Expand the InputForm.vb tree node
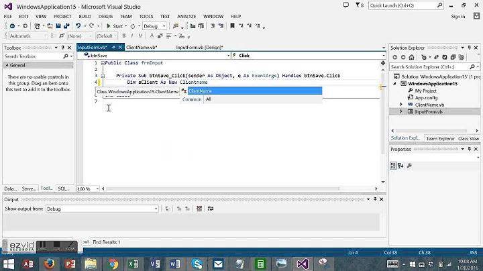The image size is (483, 271). coord(400,111)
